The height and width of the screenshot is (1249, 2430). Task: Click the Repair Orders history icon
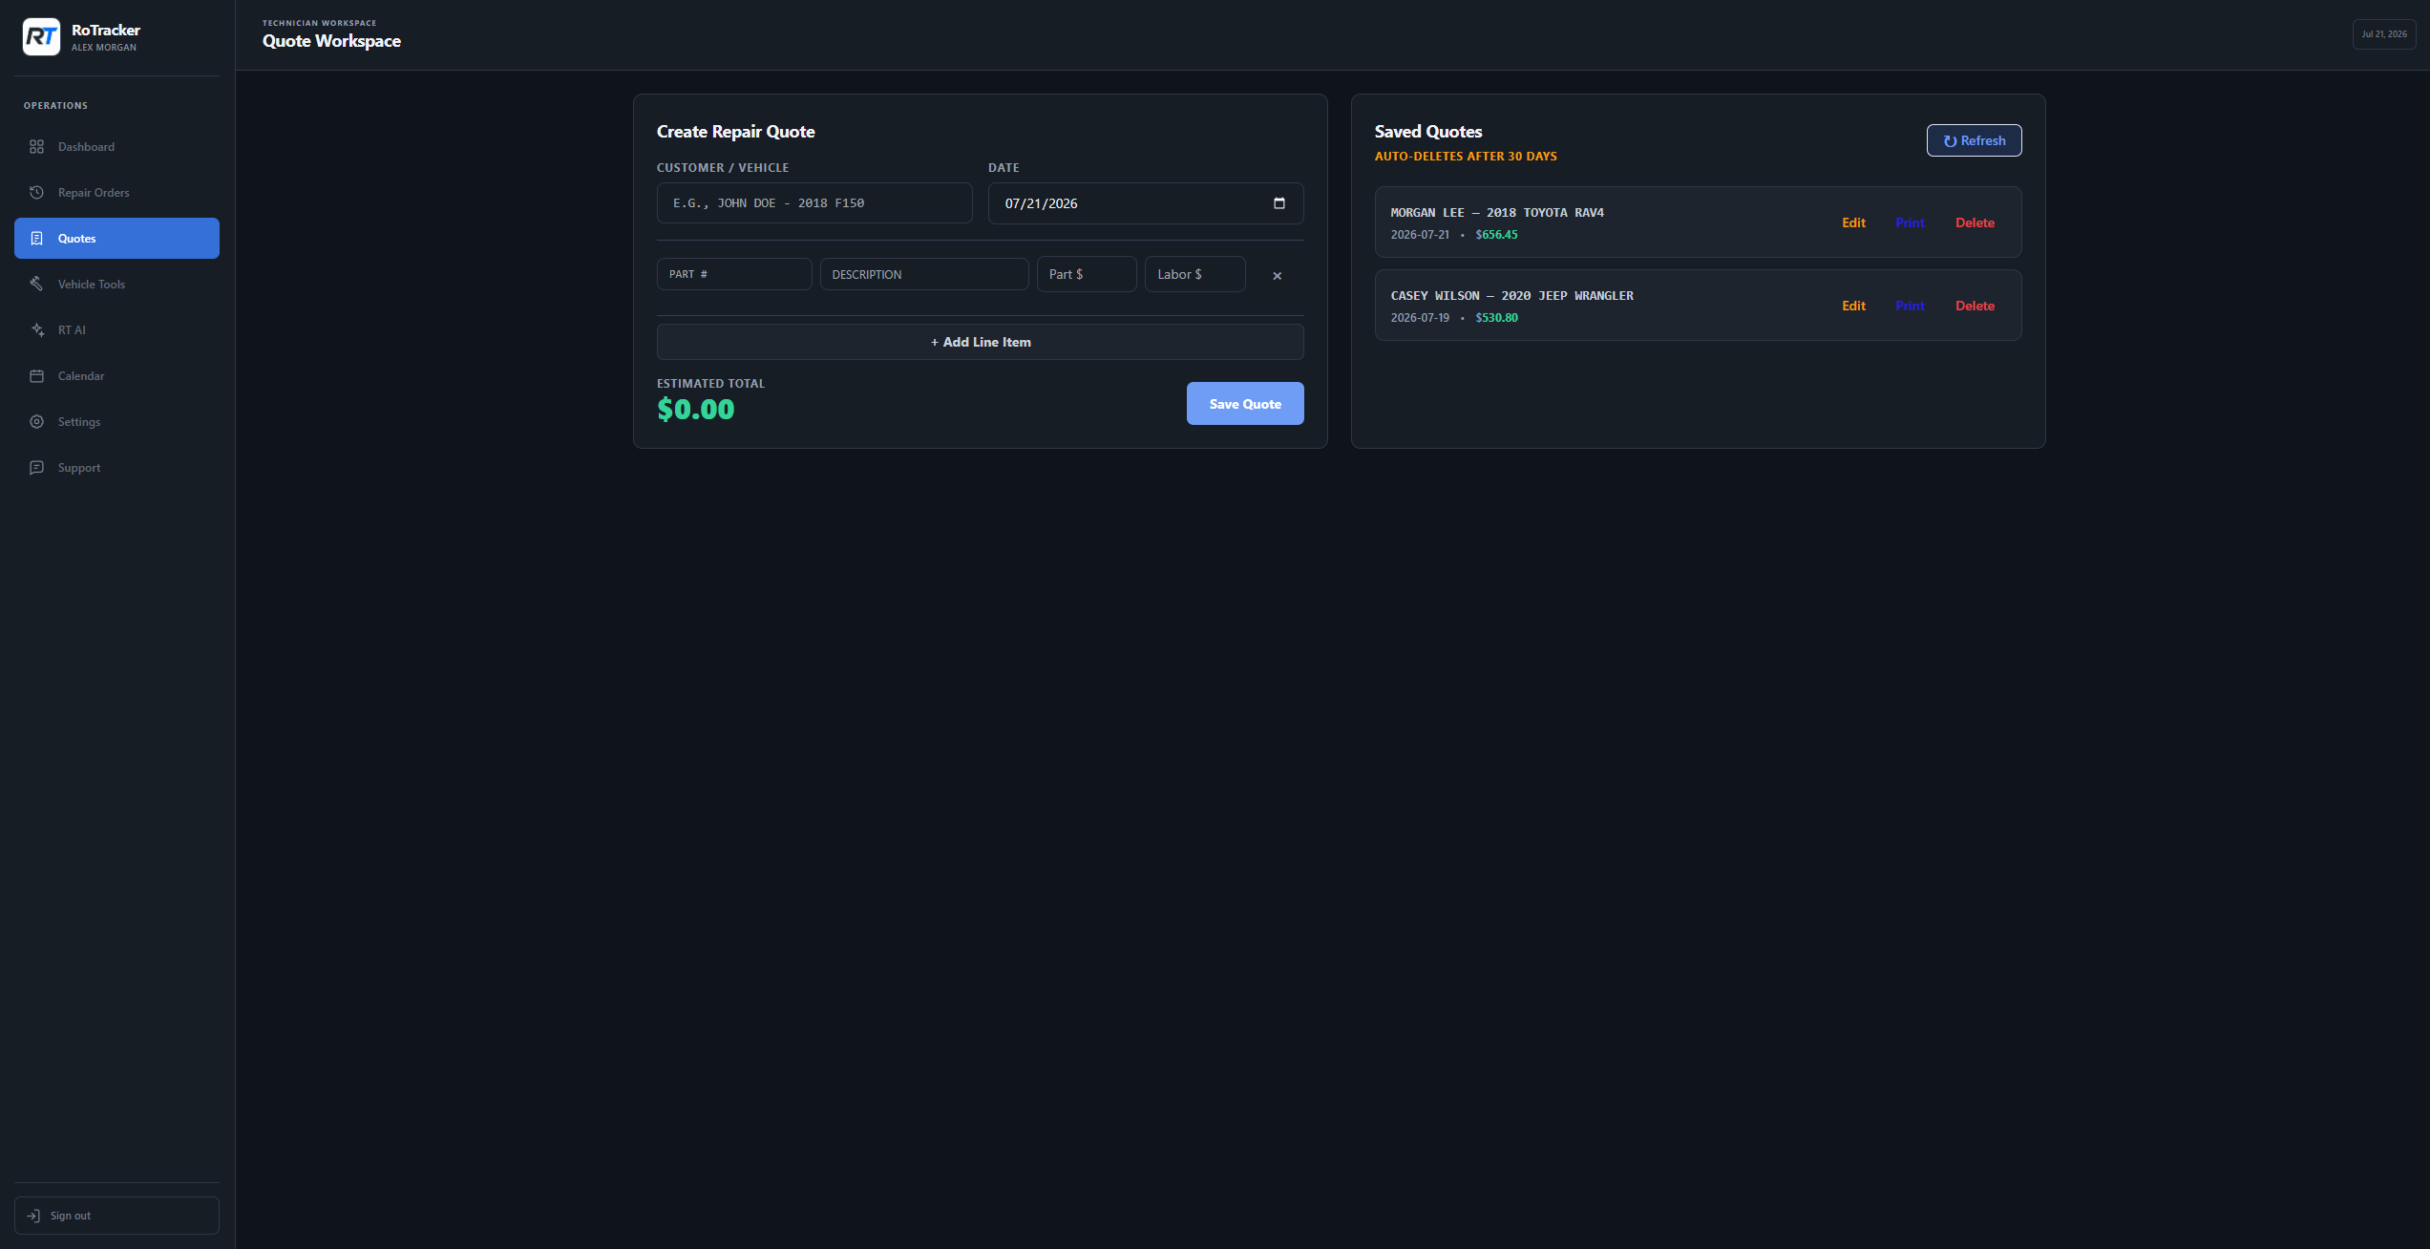tap(36, 193)
